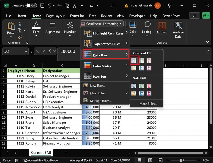
Task: Choose Manage Rules... from the menu
Action: [x=101, y=101]
